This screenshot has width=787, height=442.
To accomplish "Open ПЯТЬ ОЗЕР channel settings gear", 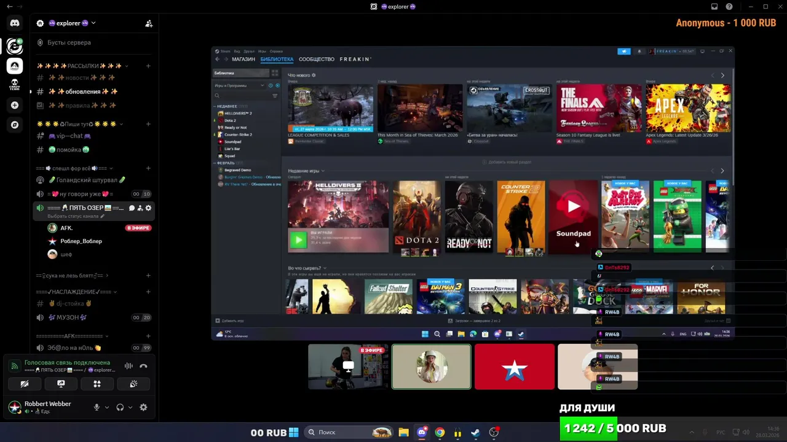I will (x=148, y=208).
